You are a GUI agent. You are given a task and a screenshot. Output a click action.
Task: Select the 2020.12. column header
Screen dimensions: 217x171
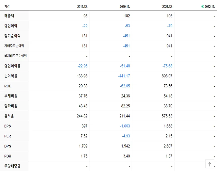(x=125, y=7)
